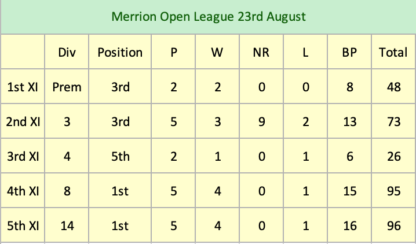Select the 5th position cell
This screenshot has height=244, width=416.
(x=120, y=156)
